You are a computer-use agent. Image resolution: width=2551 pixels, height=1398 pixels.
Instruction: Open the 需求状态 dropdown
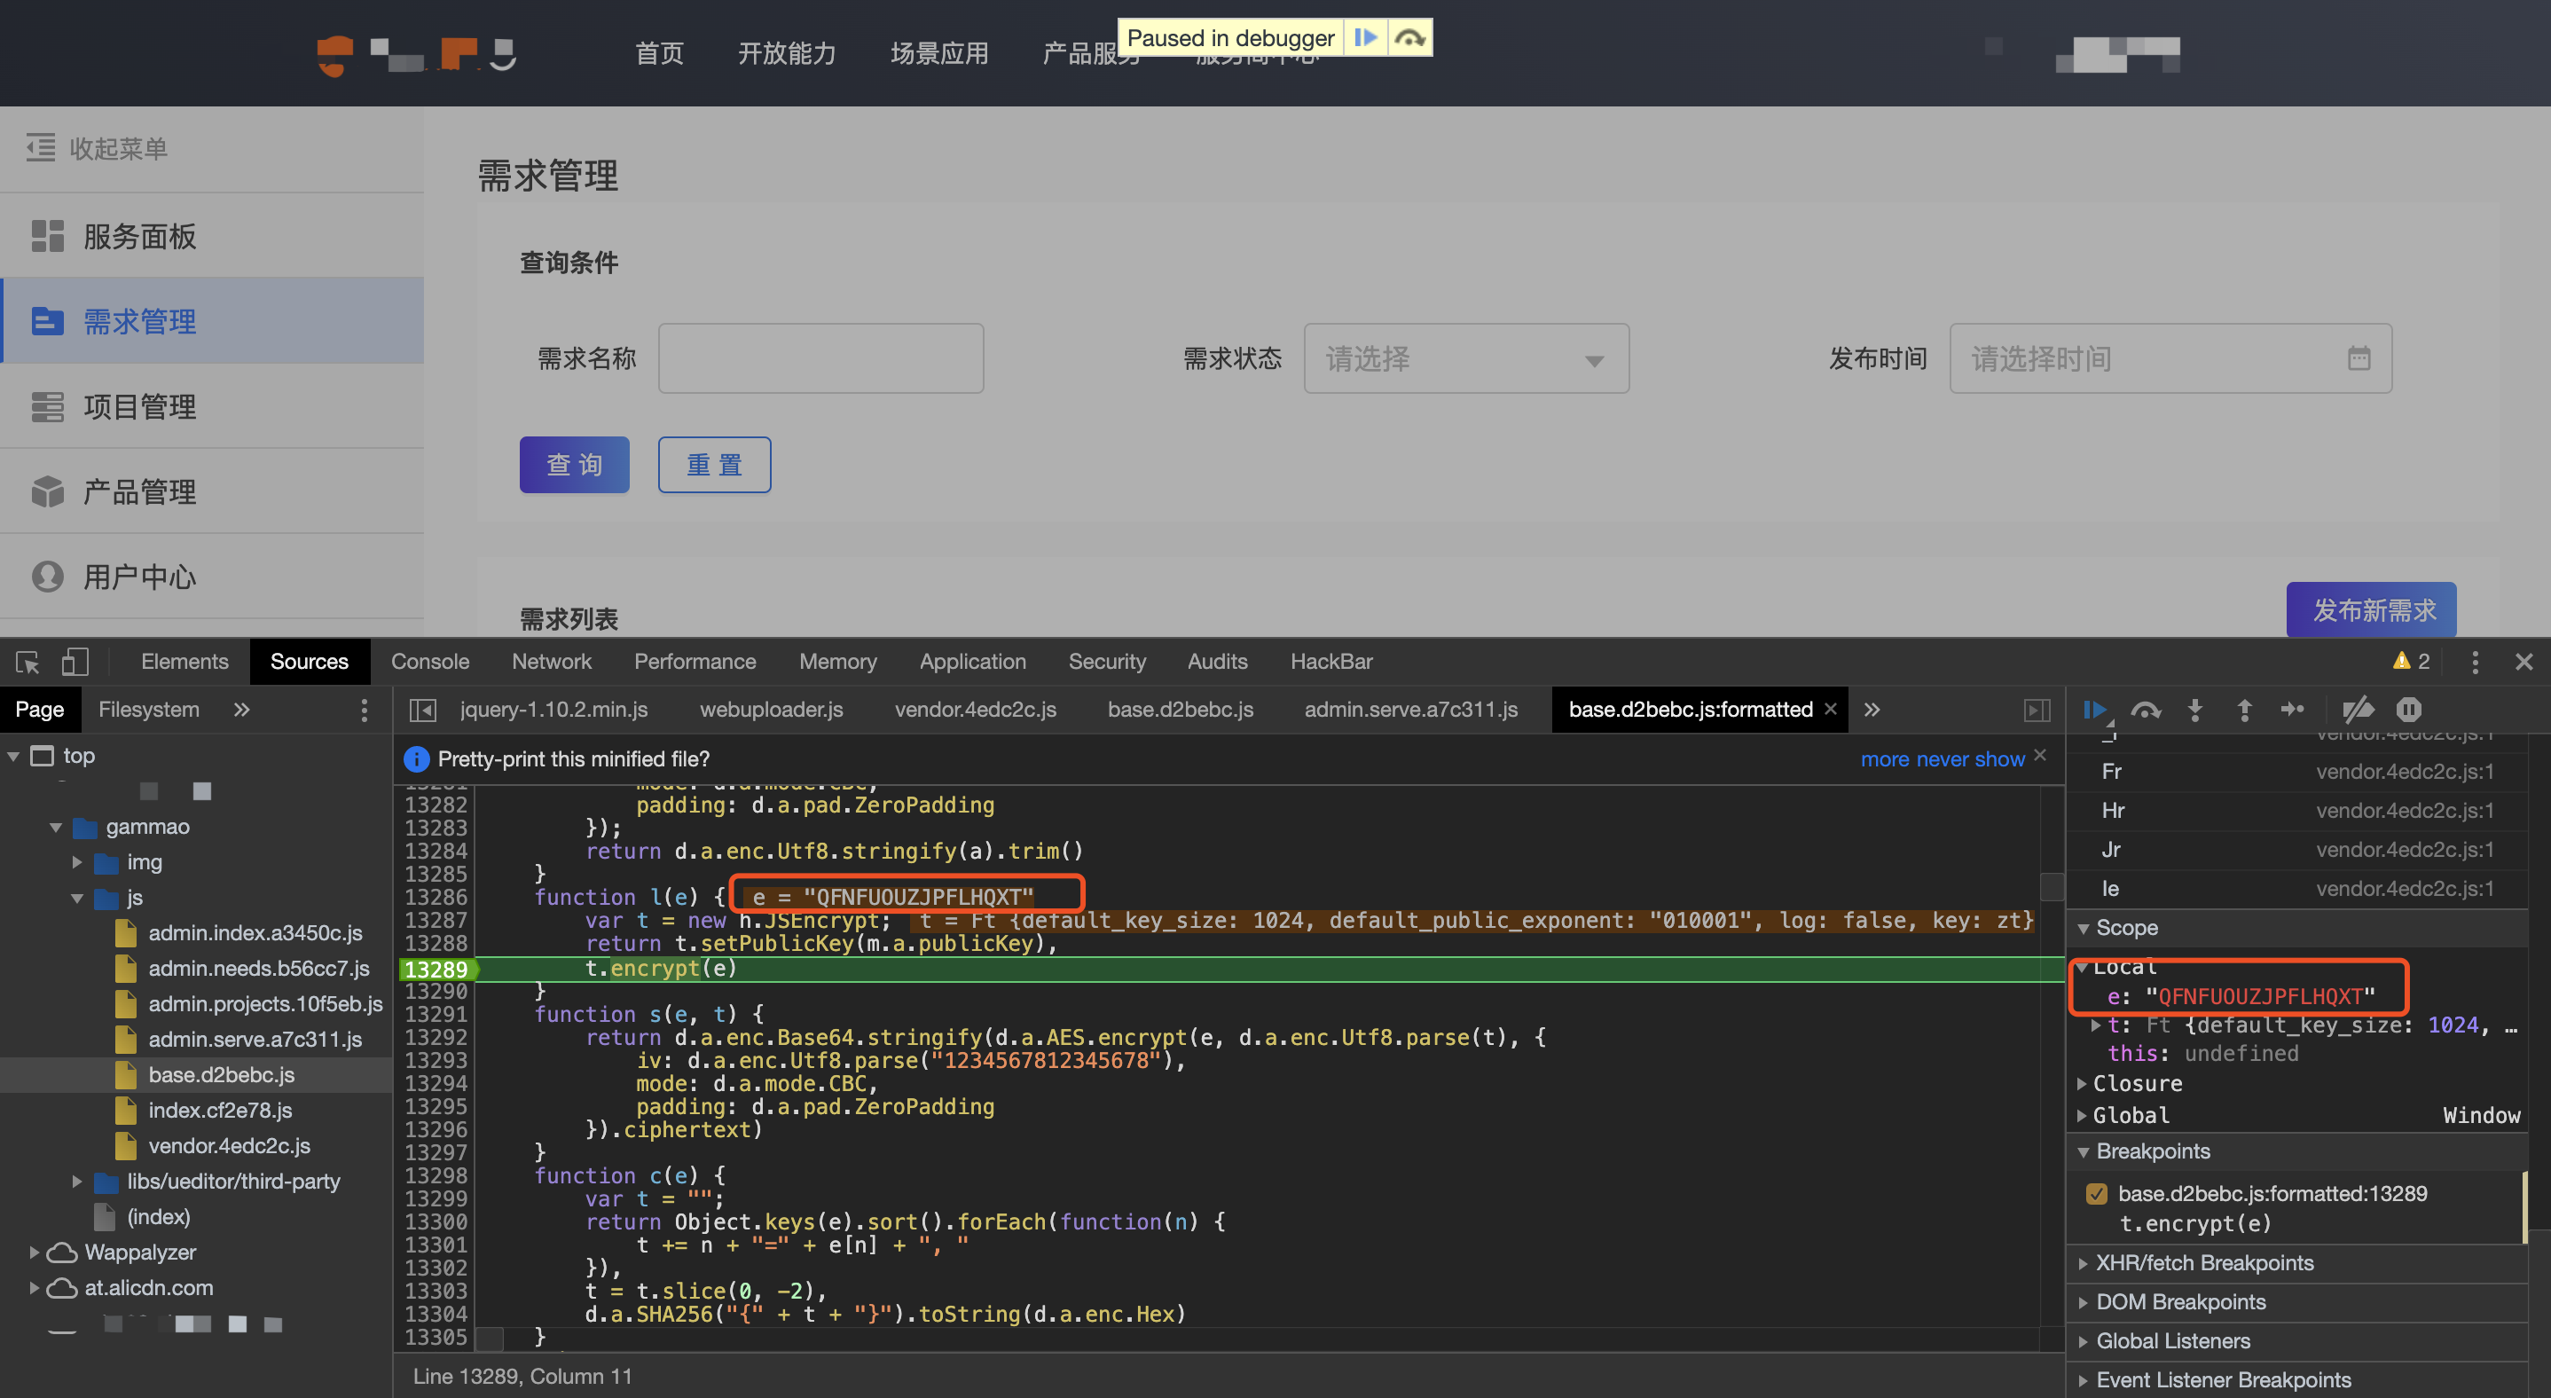click(1465, 358)
